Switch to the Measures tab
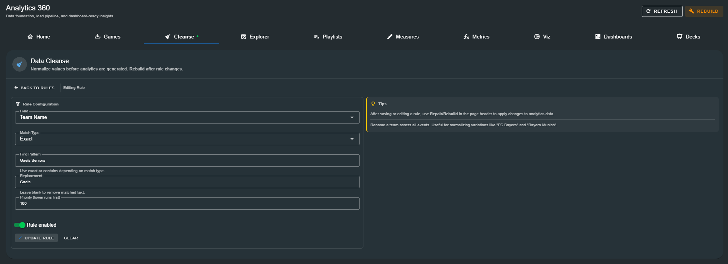The height and width of the screenshot is (264, 728). click(403, 37)
